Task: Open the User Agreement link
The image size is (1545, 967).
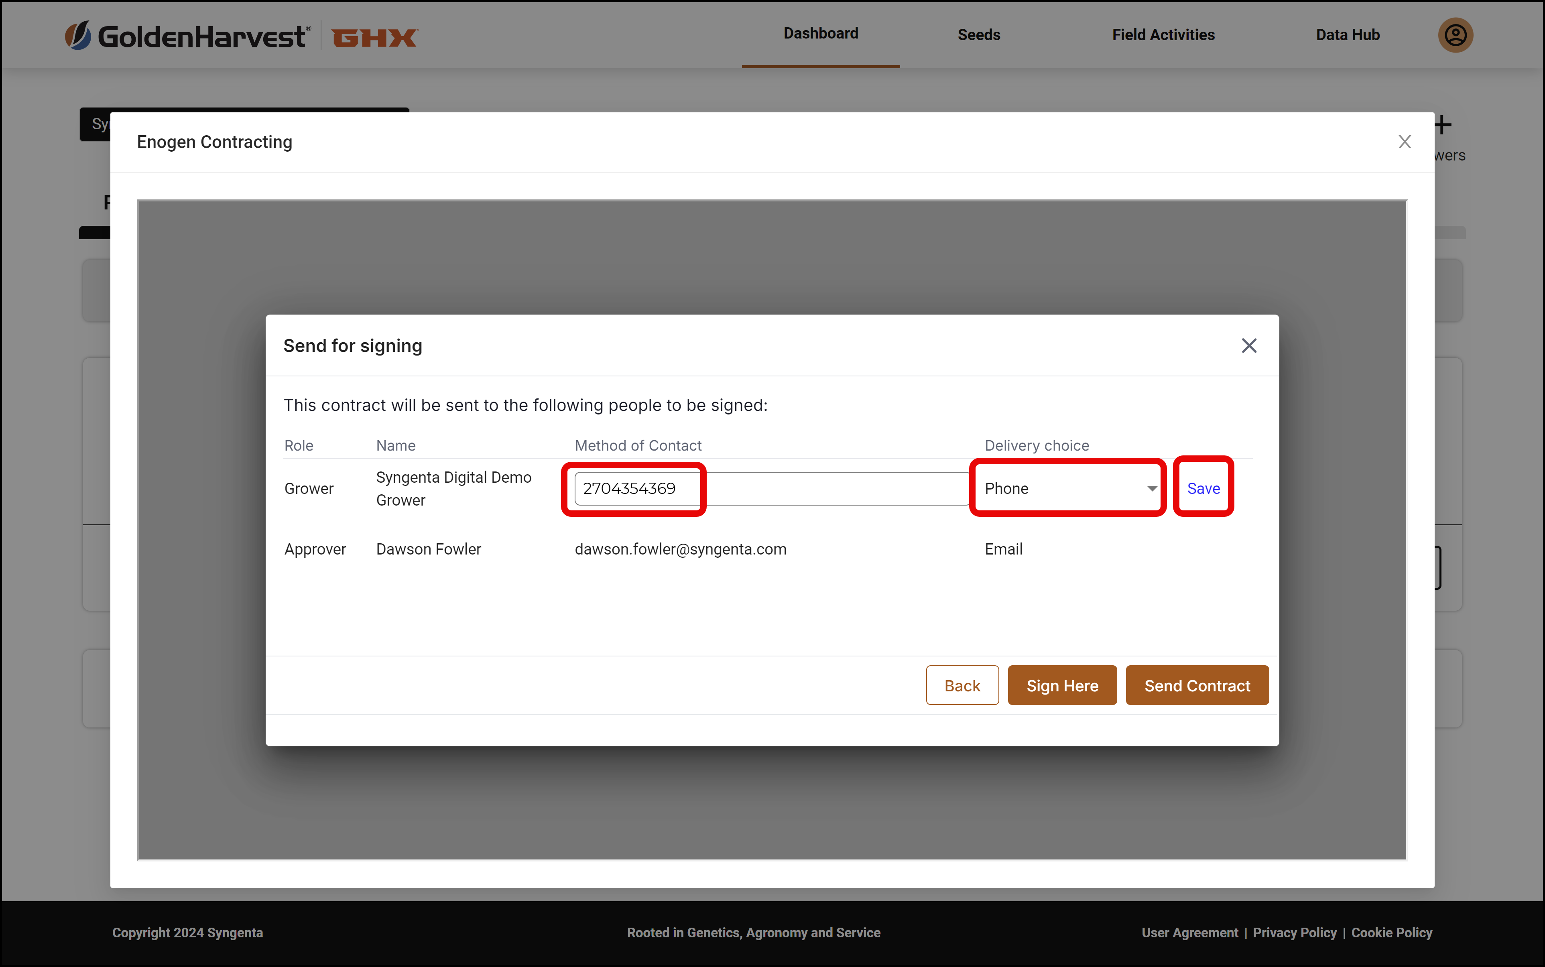Action: tap(1190, 932)
